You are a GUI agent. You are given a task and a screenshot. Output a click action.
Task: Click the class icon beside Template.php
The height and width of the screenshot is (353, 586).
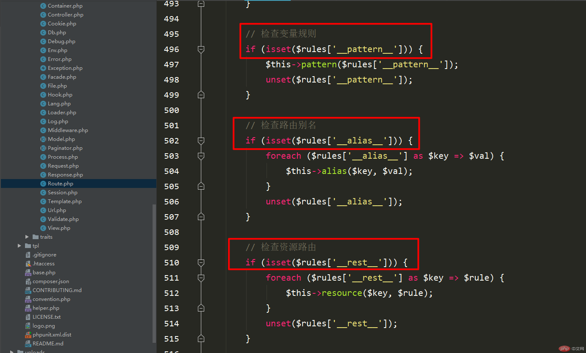coord(43,201)
